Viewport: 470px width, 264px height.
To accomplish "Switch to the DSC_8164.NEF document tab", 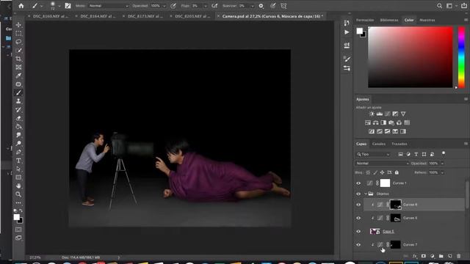I will click(x=98, y=16).
